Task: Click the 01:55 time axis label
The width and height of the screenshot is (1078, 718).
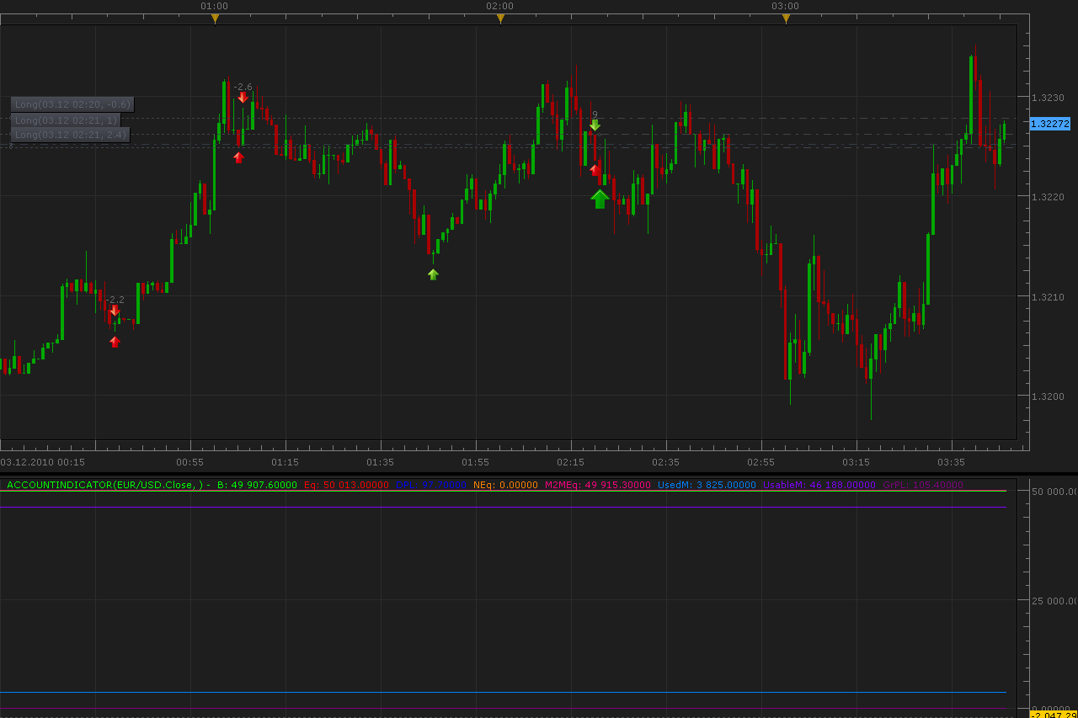Action: point(475,462)
